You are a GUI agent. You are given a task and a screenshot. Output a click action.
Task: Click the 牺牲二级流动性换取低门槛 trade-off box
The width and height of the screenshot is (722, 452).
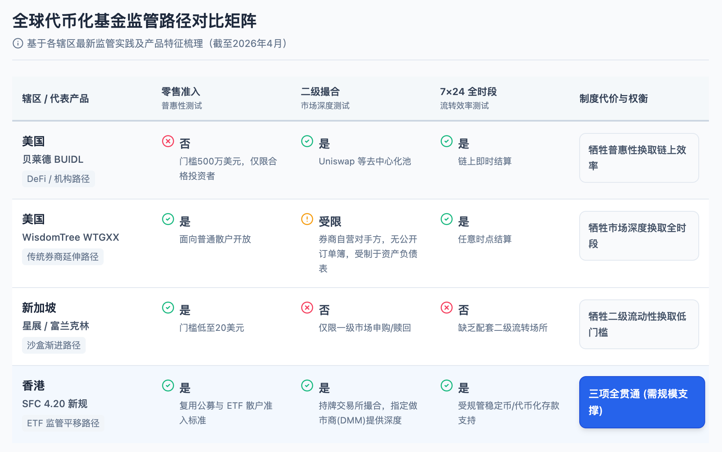[x=639, y=324]
